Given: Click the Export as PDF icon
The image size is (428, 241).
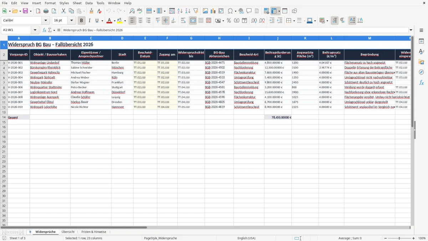Looking at the screenshot, I should click(x=38, y=11).
